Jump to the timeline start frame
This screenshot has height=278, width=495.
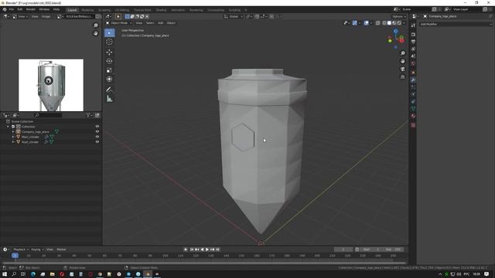pos(191,249)
